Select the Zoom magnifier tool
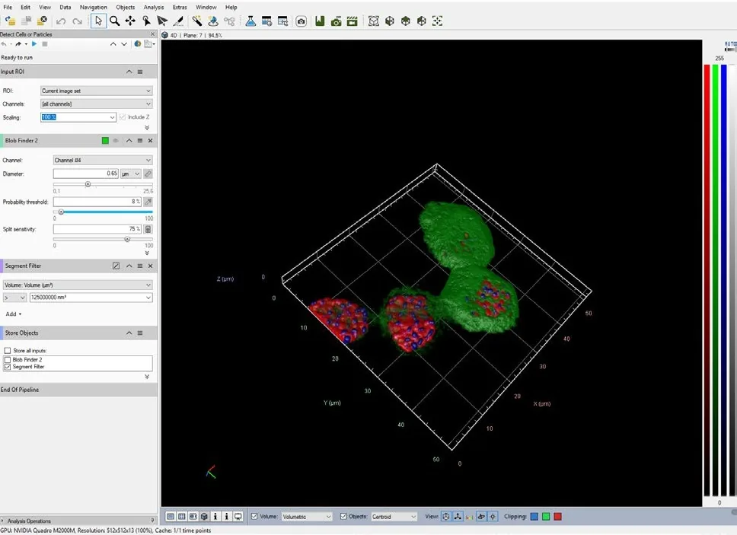 click(x=114, y=21)
